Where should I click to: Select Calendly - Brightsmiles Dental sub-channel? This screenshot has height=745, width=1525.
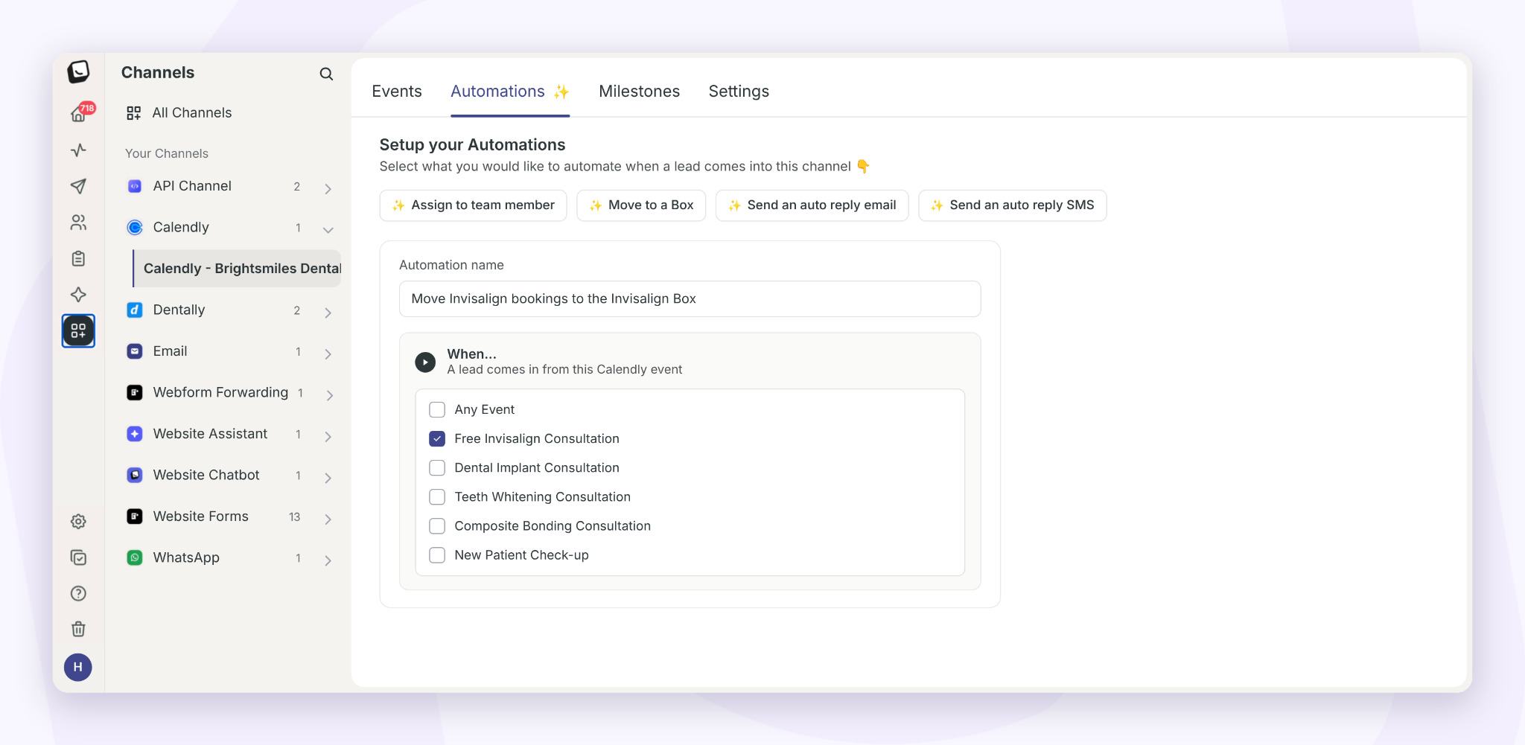pyautogui.click(x=237, y=269)
